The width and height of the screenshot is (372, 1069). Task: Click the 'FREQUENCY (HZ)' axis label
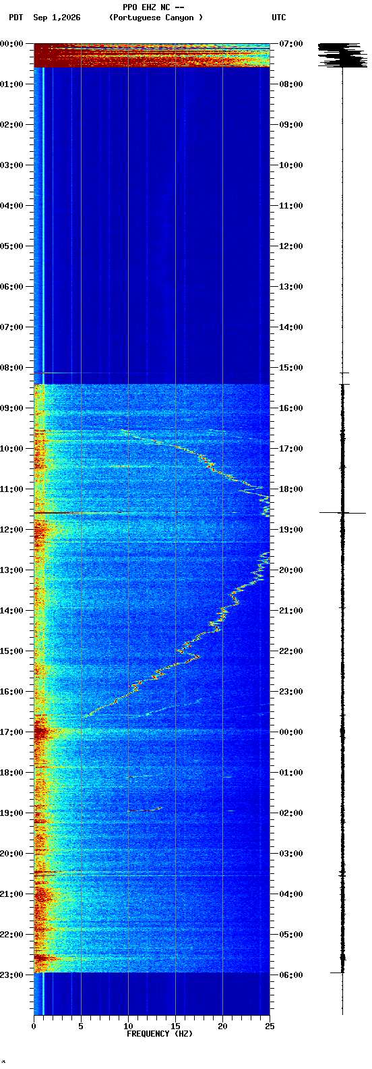pyautogui.click(x=160, y=1034)
